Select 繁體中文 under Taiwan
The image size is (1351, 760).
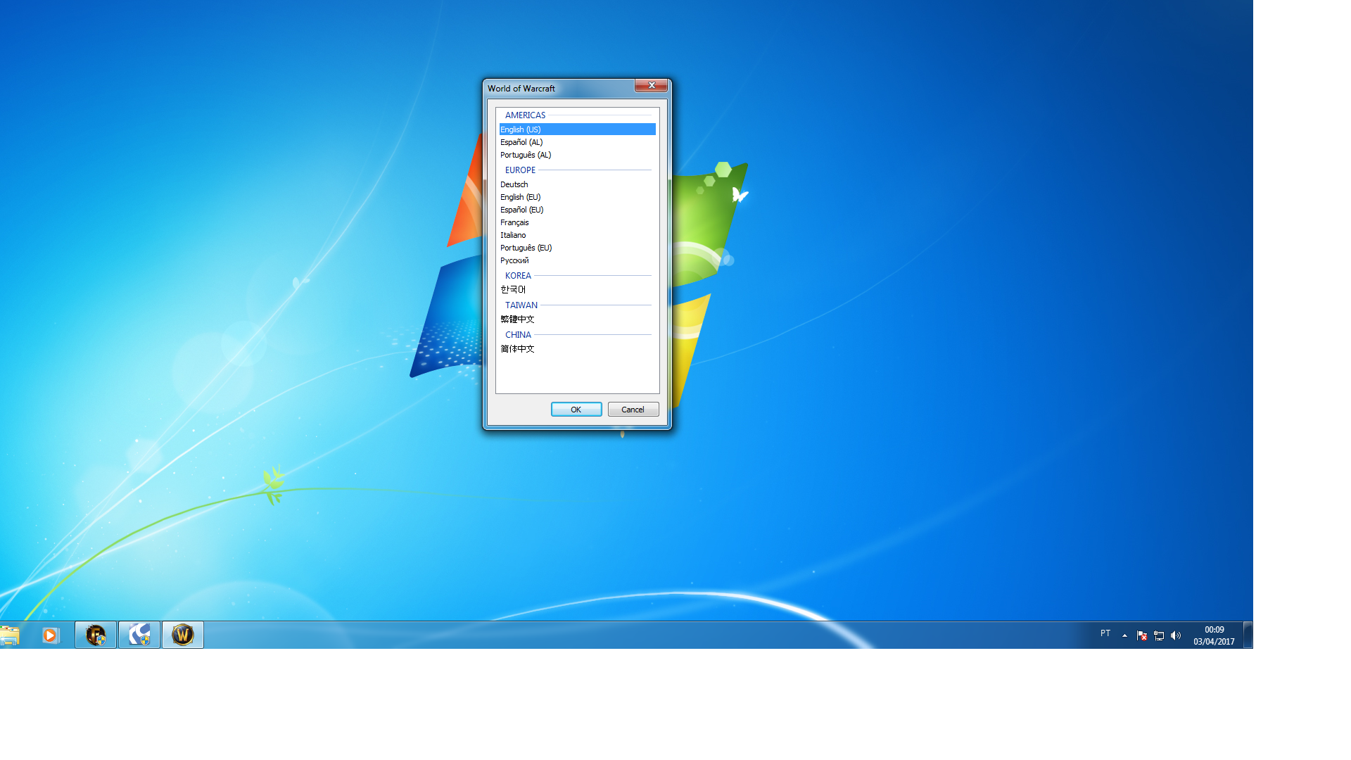pyautogui.click(x=578, y=319)
